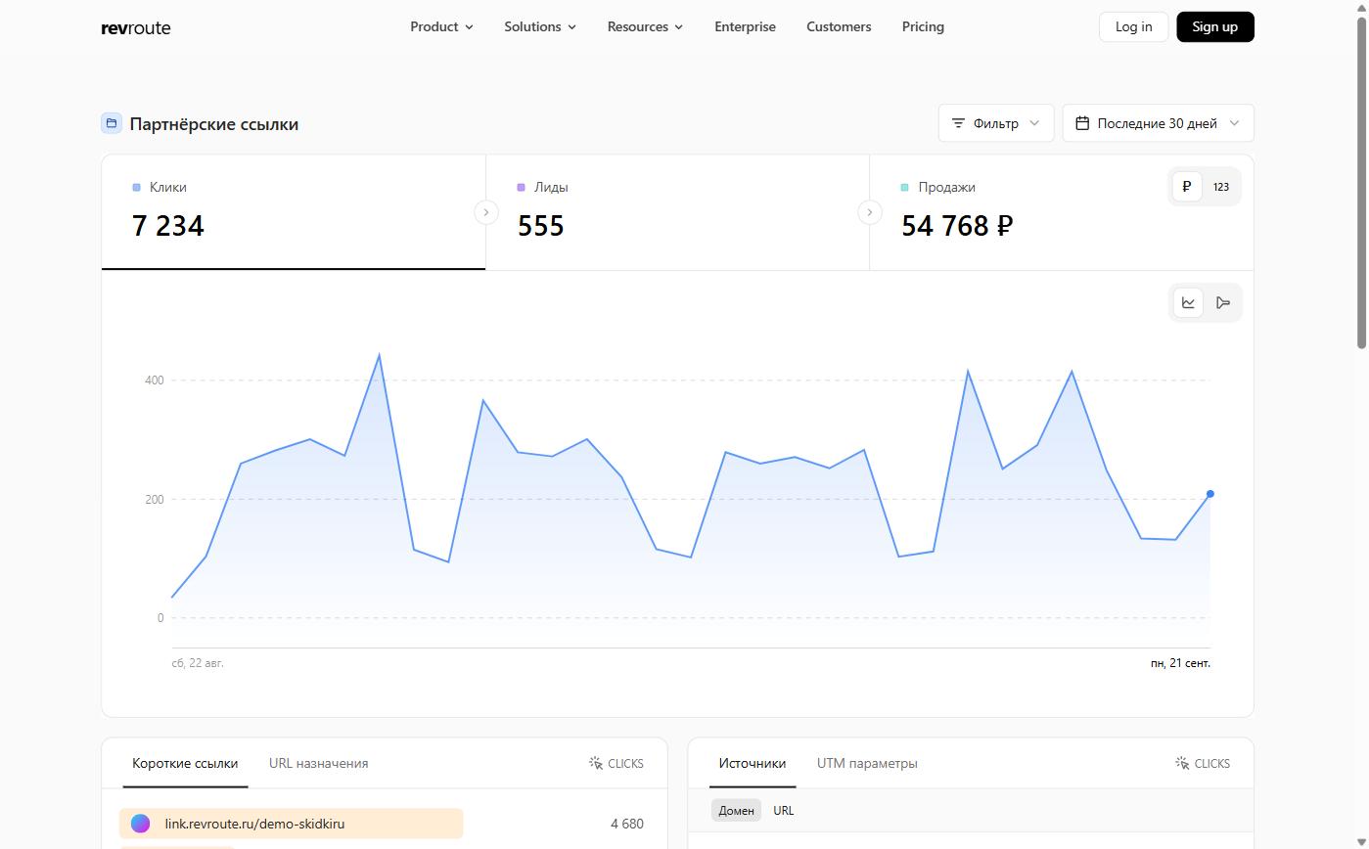Click the last data point on the chart

[1210, 494]
